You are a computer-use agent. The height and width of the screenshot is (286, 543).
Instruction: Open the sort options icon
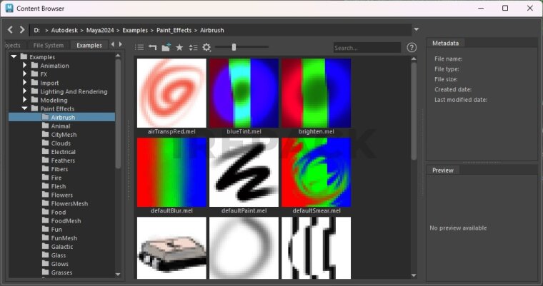coord(193,47)
